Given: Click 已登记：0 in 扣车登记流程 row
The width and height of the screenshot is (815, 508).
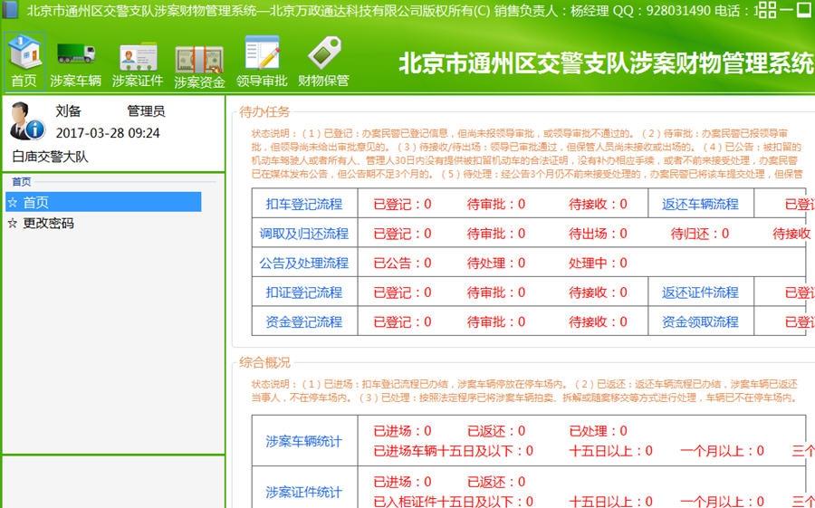Looking at the screenshot, I should pos(402,205).
